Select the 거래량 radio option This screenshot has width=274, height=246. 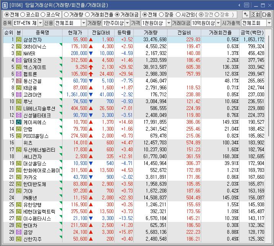coord(66,15)
